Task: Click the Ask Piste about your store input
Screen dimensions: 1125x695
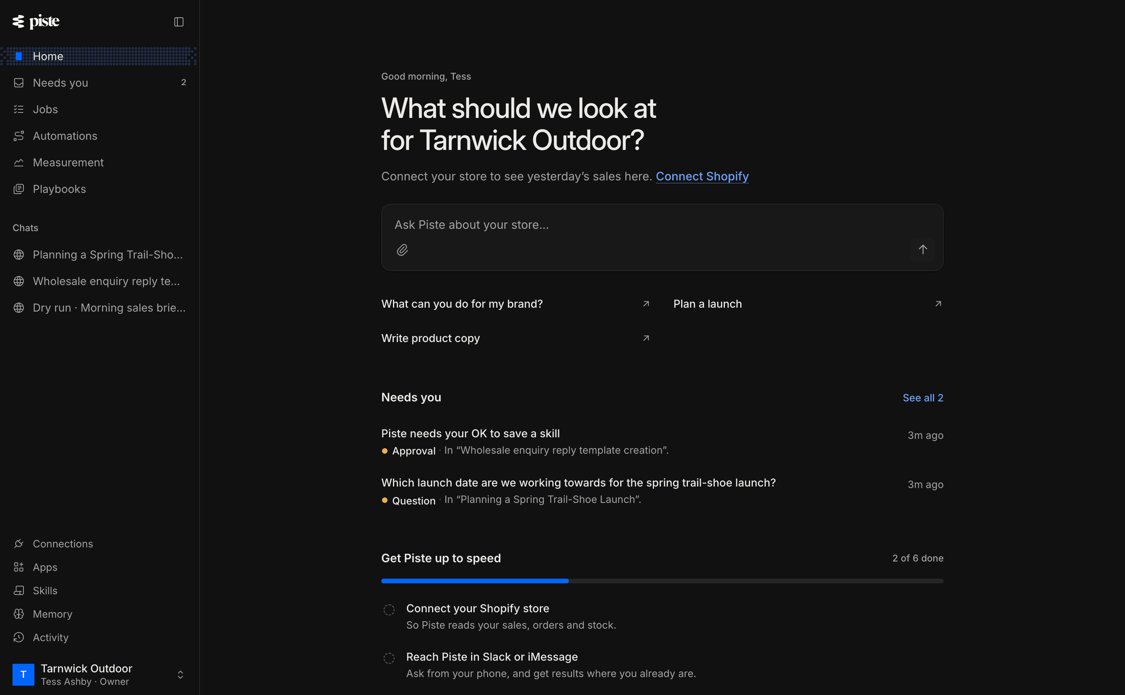Action: (662, 225)
